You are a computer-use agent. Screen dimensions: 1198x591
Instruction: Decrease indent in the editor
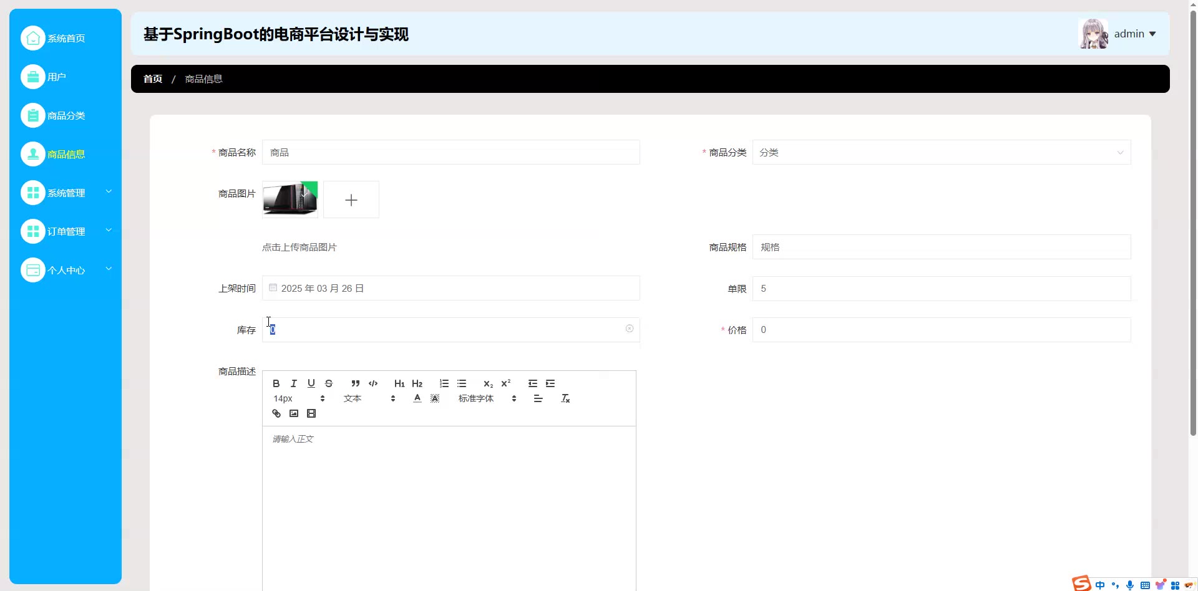[532, 383]
